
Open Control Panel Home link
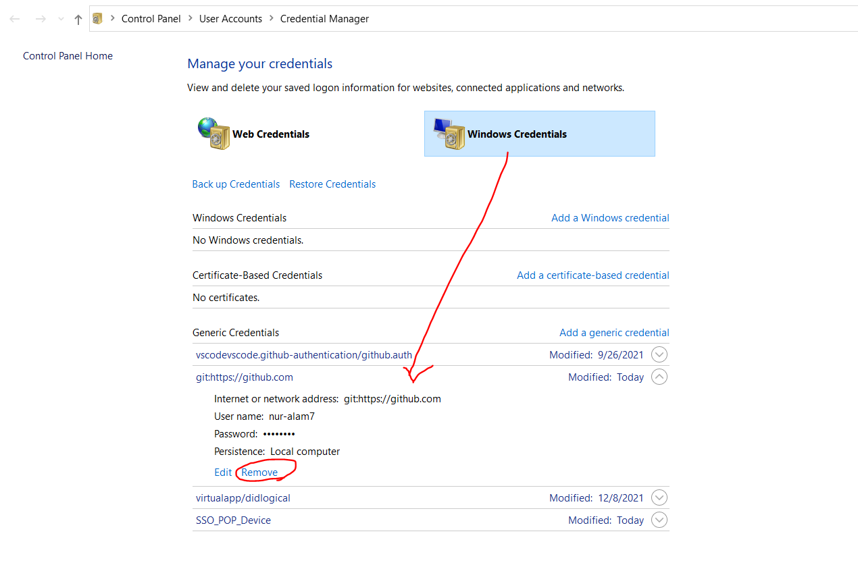coord(68,56)
